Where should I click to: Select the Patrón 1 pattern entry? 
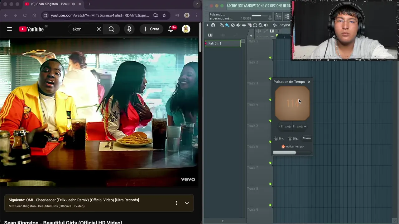pos(223,44)
